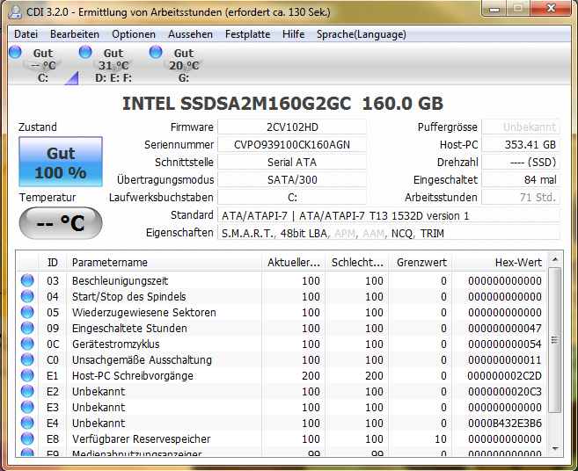Open the Datei menu
Image resolution: width=578 pixels, height=471 pixels.
[x=26, y=34]
